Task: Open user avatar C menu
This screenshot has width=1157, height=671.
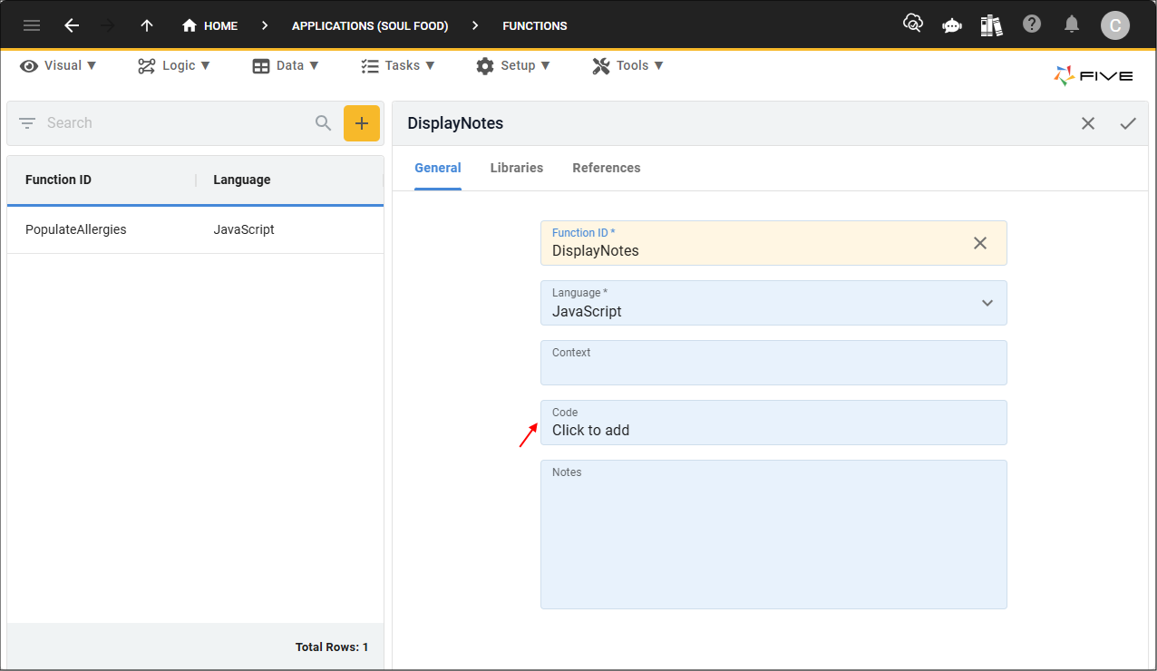Action: [x=1115, y=25]
